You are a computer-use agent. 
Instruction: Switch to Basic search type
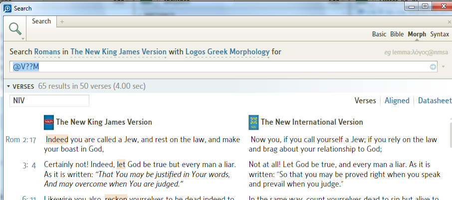pyautogui.click(x=379, y=34)
